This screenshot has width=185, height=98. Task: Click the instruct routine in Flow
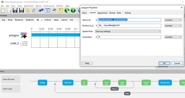pyautogui.click(x=68, y=82)
